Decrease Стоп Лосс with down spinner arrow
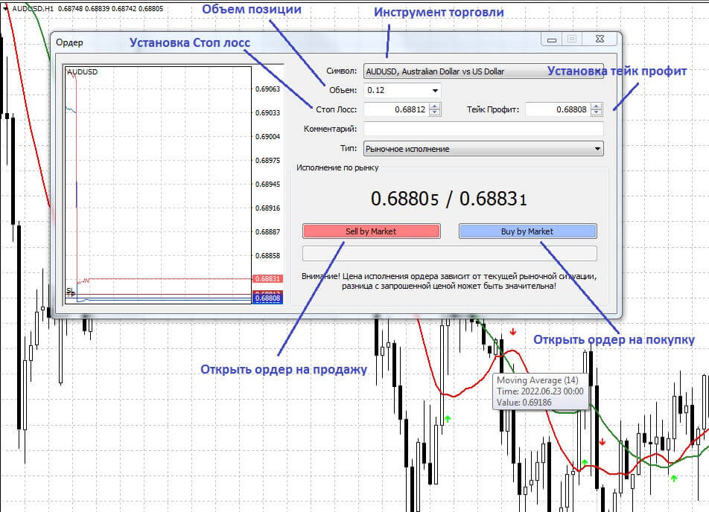This screenshot has height=512, width=709. click(x=436, y=113)
